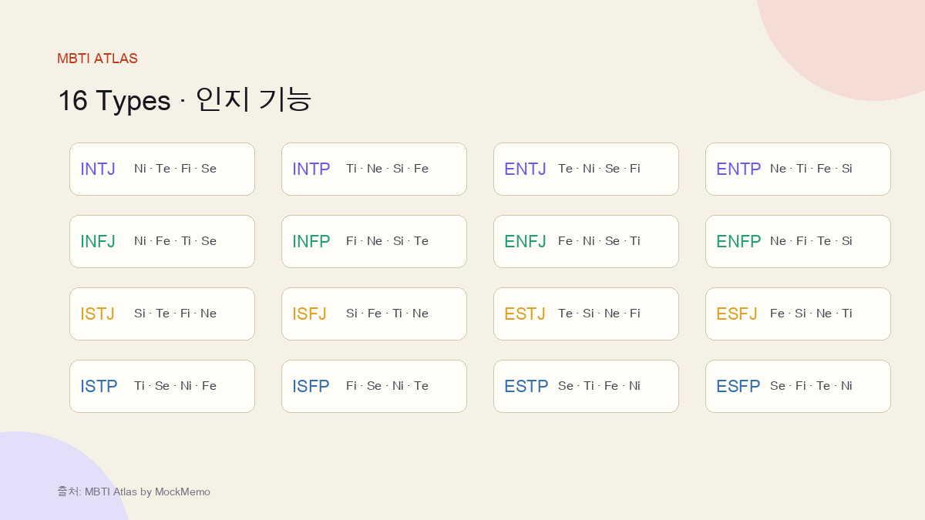
Task: Select the "16 Types · 인지 기능" title
Action: coord(184,100)
